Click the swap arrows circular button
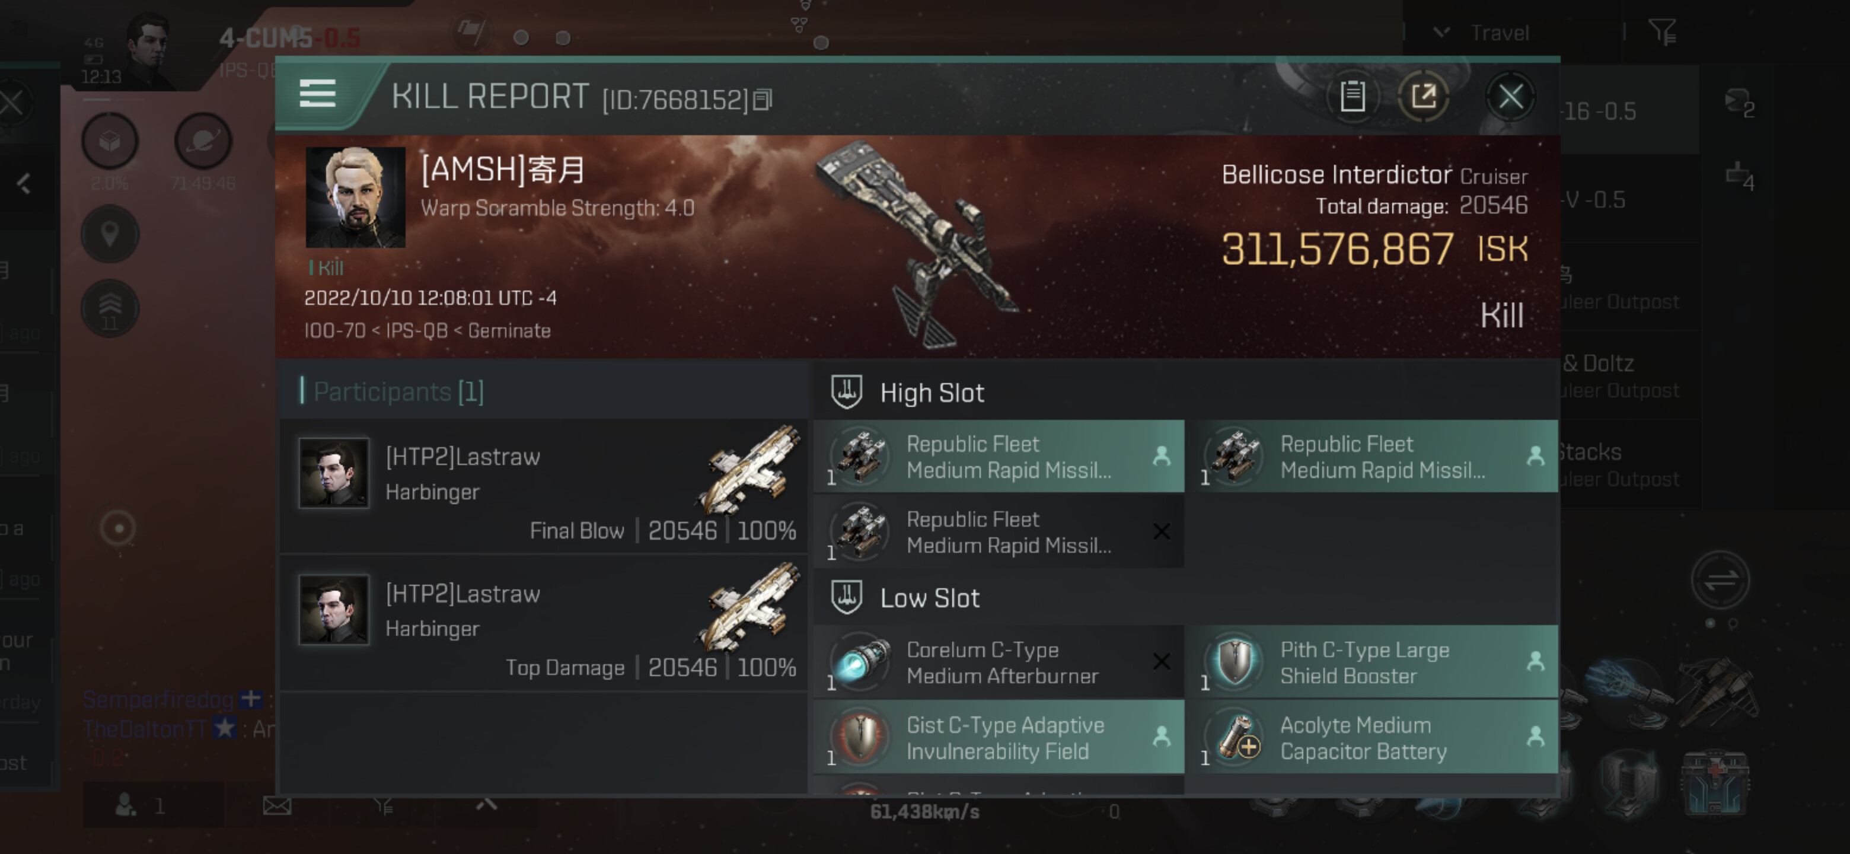Image resolution: width=1850 pixels, height=854 pixels. pyautogui.click(x=1721, y=579)
